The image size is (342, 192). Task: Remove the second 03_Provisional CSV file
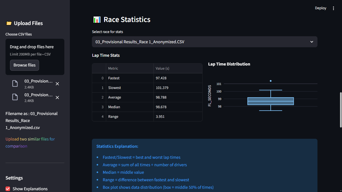pos(57,97)
